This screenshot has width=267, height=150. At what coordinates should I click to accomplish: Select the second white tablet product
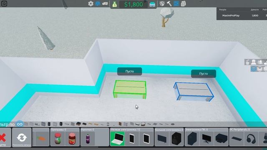146,139
